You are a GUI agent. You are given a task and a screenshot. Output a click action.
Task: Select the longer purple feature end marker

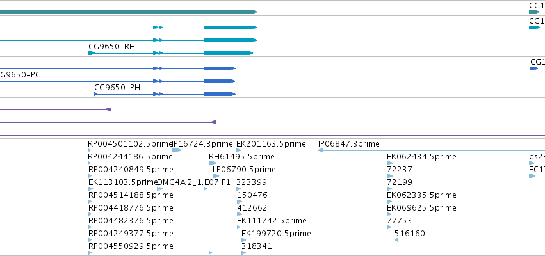coord(214,122)
